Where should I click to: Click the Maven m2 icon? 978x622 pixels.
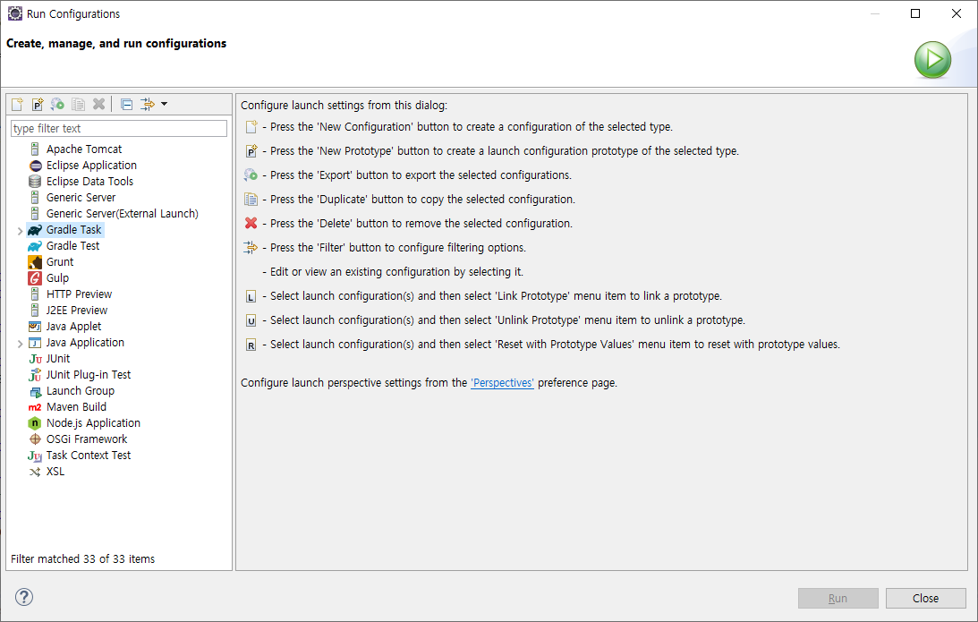pos(35,407)
